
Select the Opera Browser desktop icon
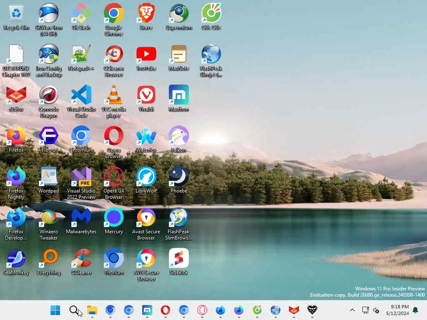[x=114, y=142]
